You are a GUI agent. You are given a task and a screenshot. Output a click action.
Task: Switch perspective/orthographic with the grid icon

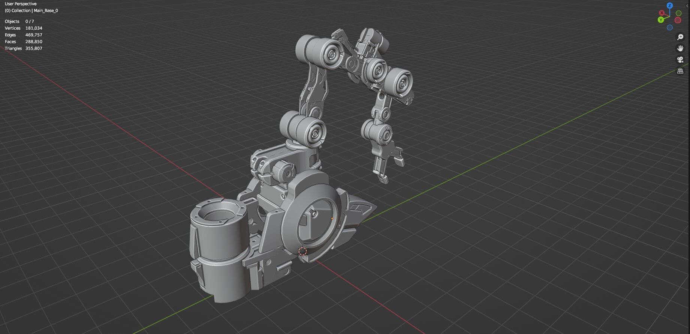pos(680,71)
